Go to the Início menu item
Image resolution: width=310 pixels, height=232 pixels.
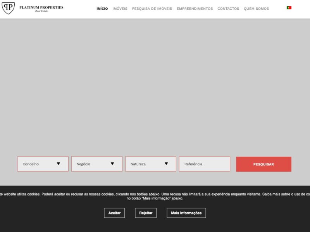click(x=102, y=9)
